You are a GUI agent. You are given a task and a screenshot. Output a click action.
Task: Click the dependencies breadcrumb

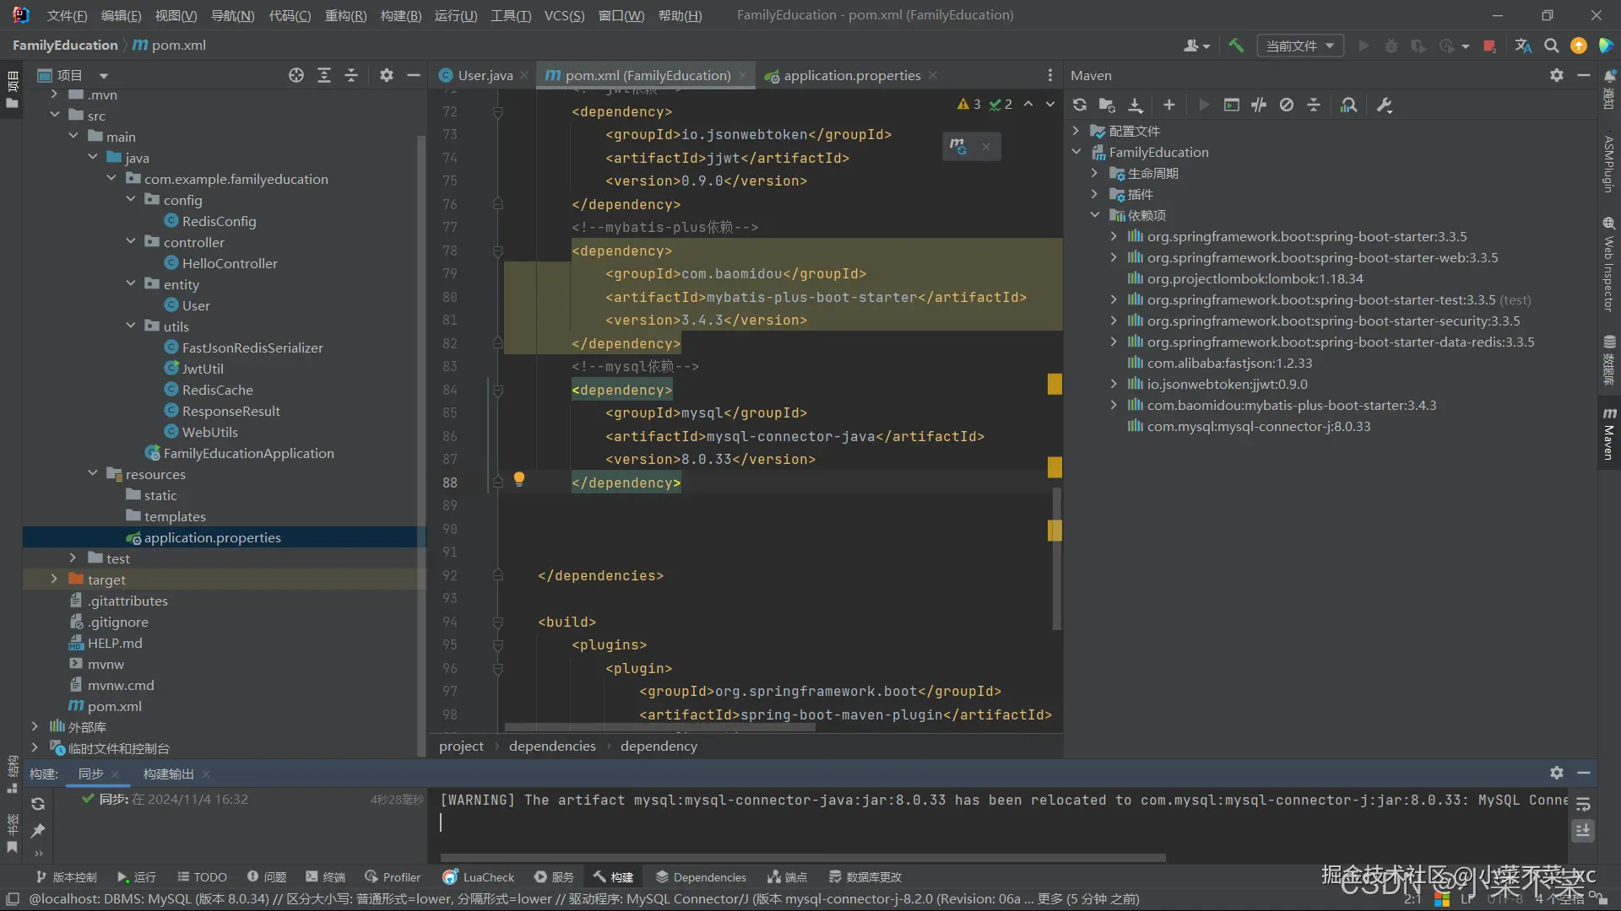coord(552,746)
